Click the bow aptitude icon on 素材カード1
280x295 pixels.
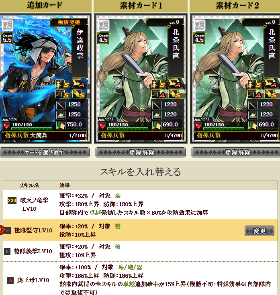point(158,94)
